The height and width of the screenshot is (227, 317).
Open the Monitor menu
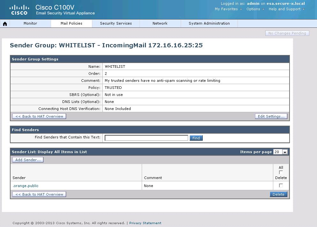30,23
